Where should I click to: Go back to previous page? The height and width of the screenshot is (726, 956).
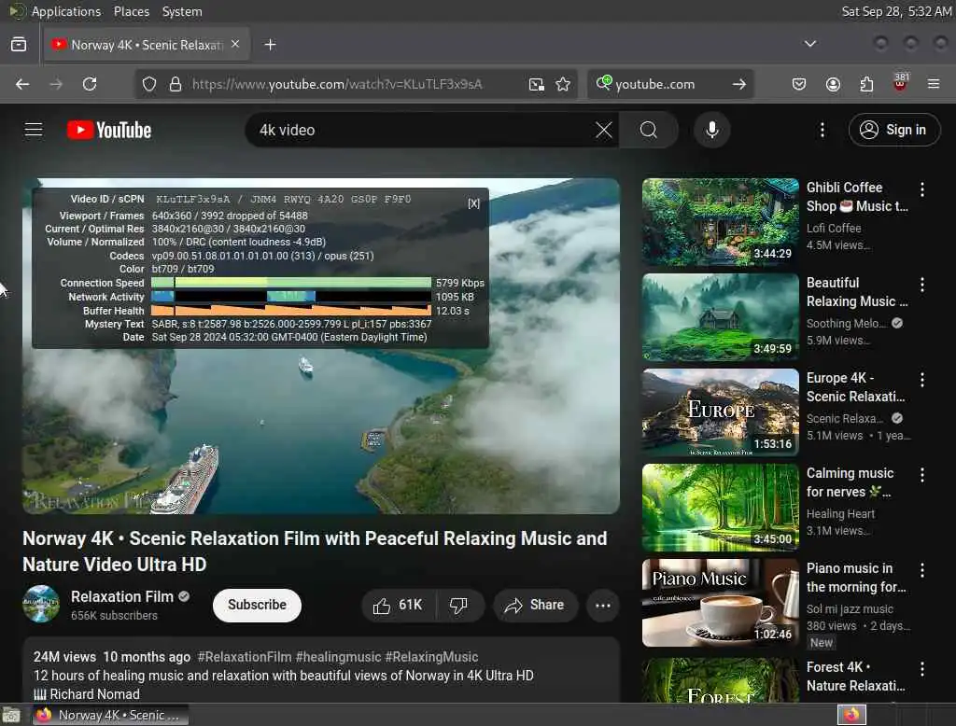(22, 84)
